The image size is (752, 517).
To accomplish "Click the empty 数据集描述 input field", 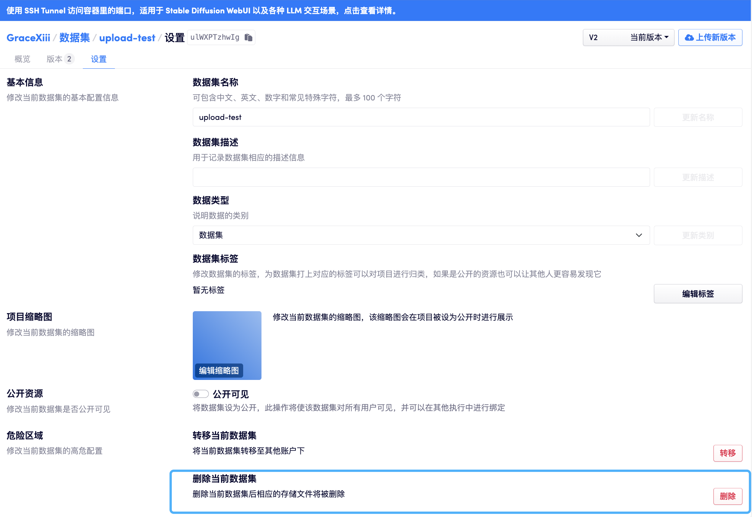I will pyautogui.click(x=421, y=177).
